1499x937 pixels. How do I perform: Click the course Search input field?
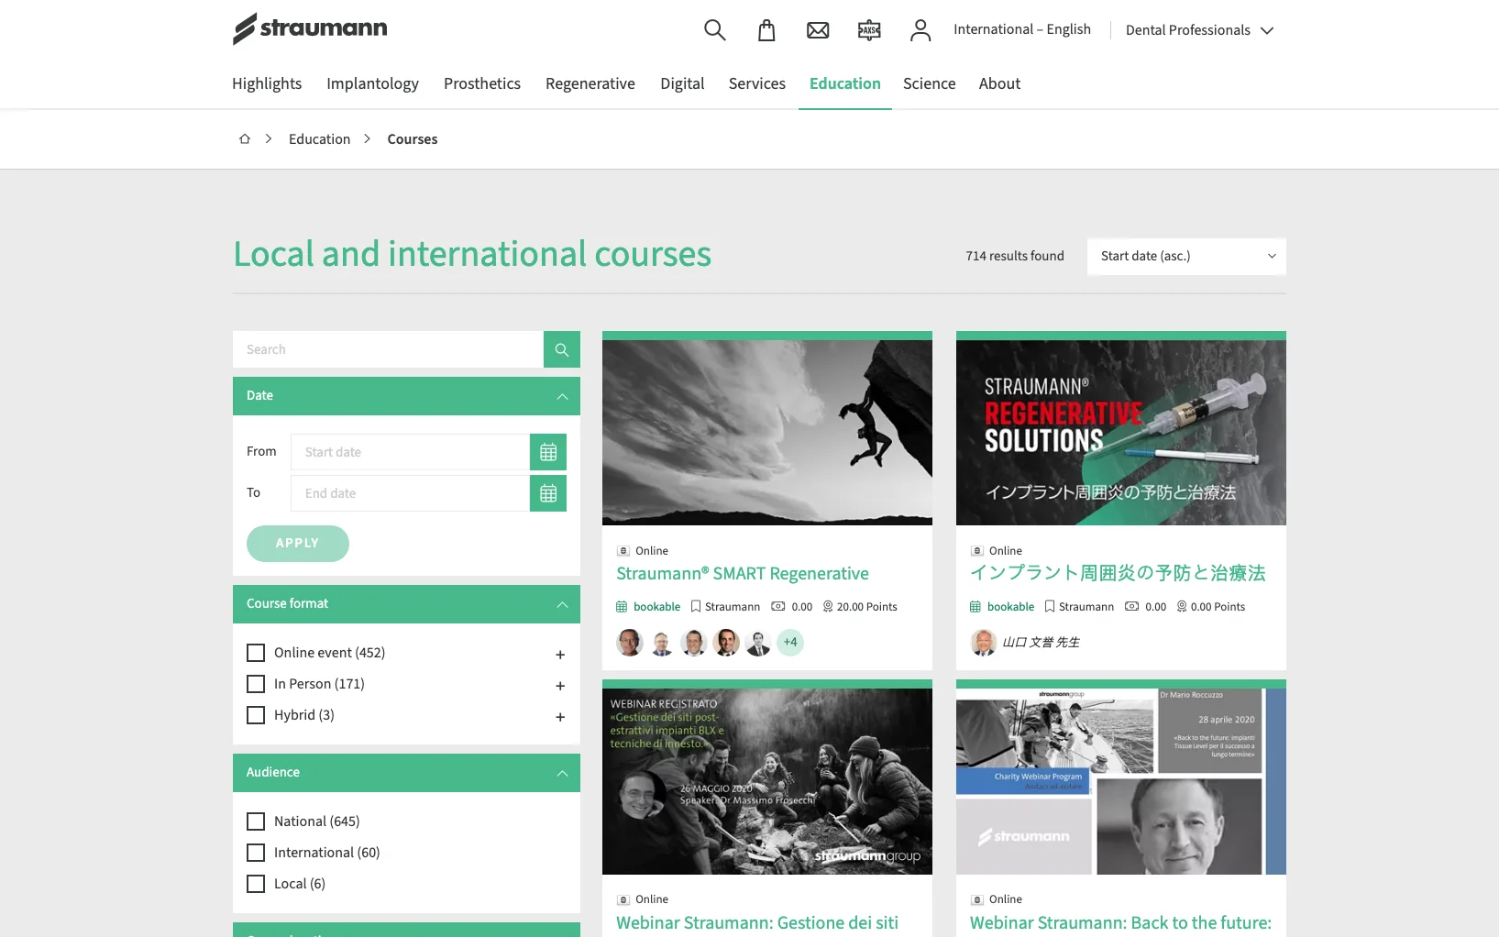[x=388, y=349]
